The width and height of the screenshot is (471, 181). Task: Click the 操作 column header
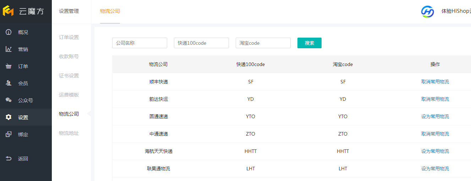click(x=435, y=64)
